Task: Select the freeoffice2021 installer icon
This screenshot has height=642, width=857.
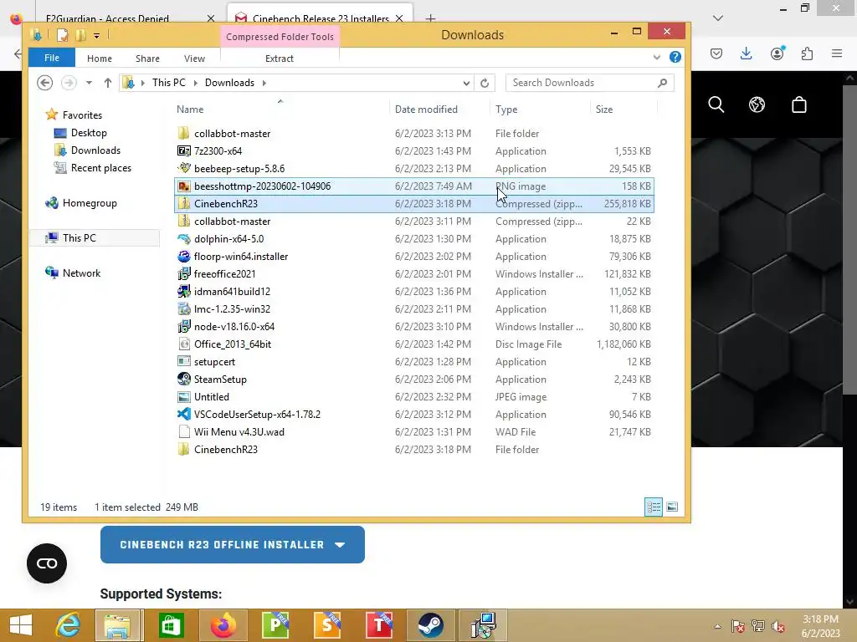Action: tap(183, 273)
